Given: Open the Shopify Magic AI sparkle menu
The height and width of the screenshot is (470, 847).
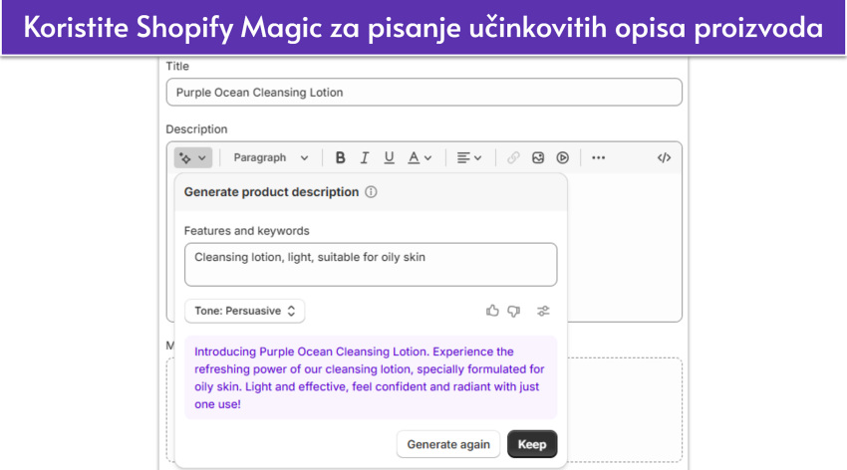Looking at the screenshot, I should 193,157.
